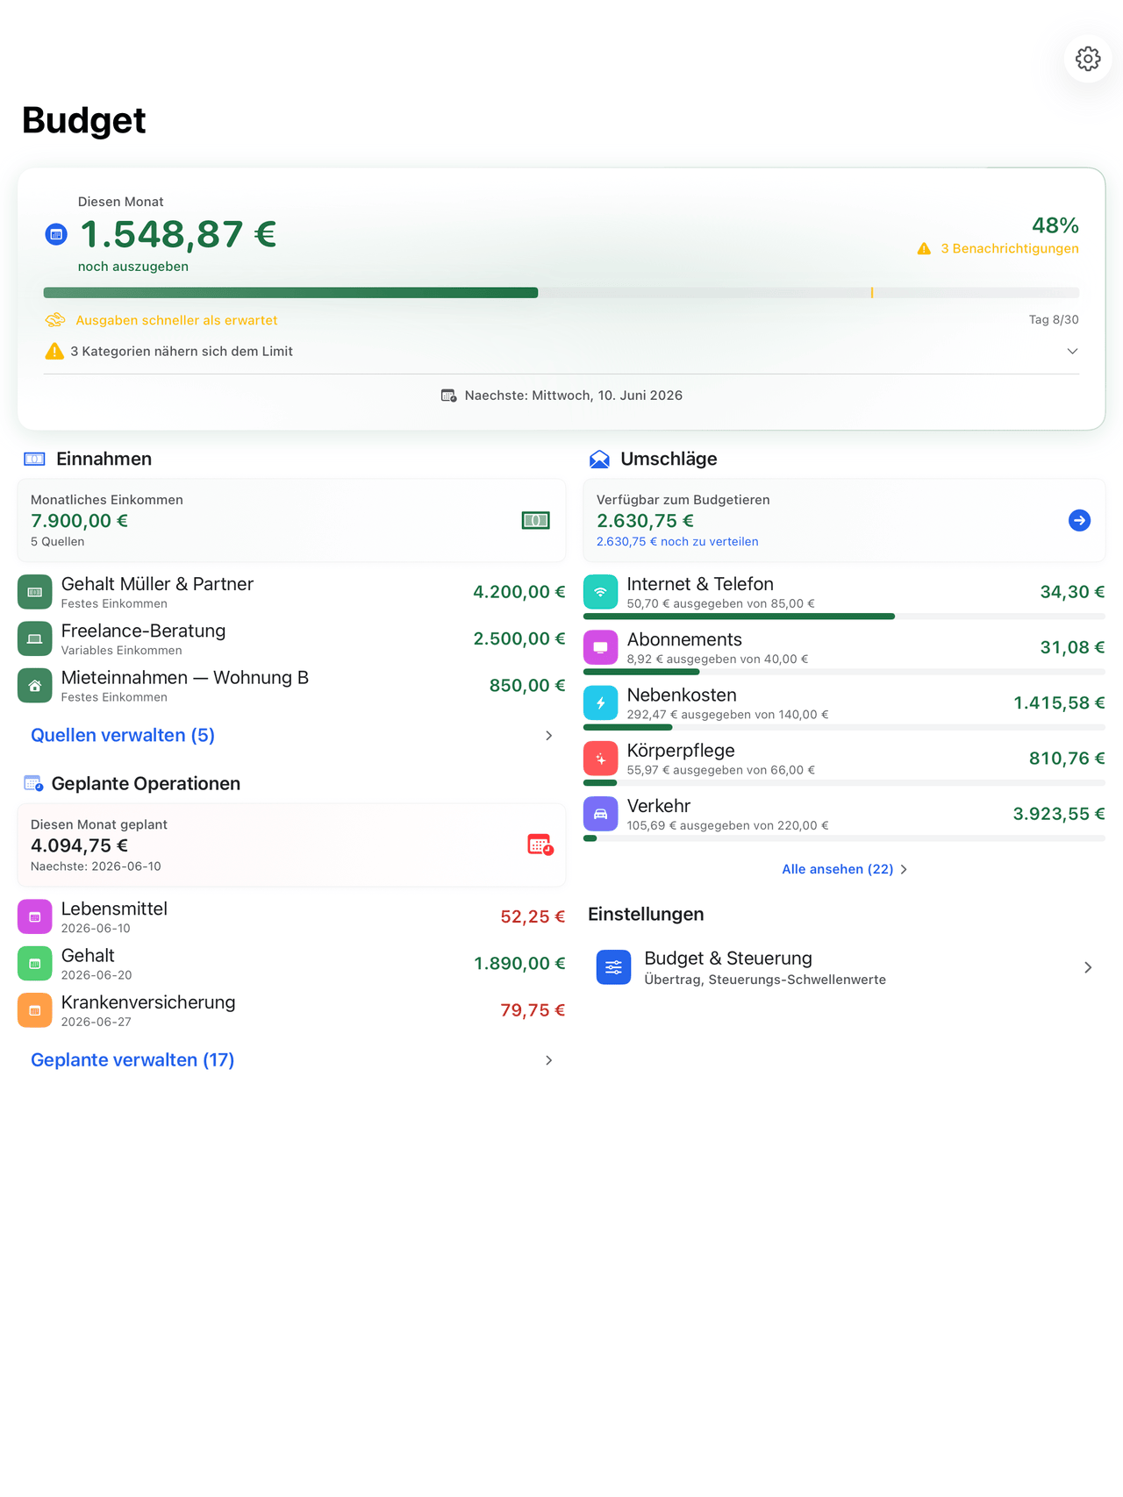Click the monthly budget progress bar
The image size is (1123, 1497).
coord(561,293)
